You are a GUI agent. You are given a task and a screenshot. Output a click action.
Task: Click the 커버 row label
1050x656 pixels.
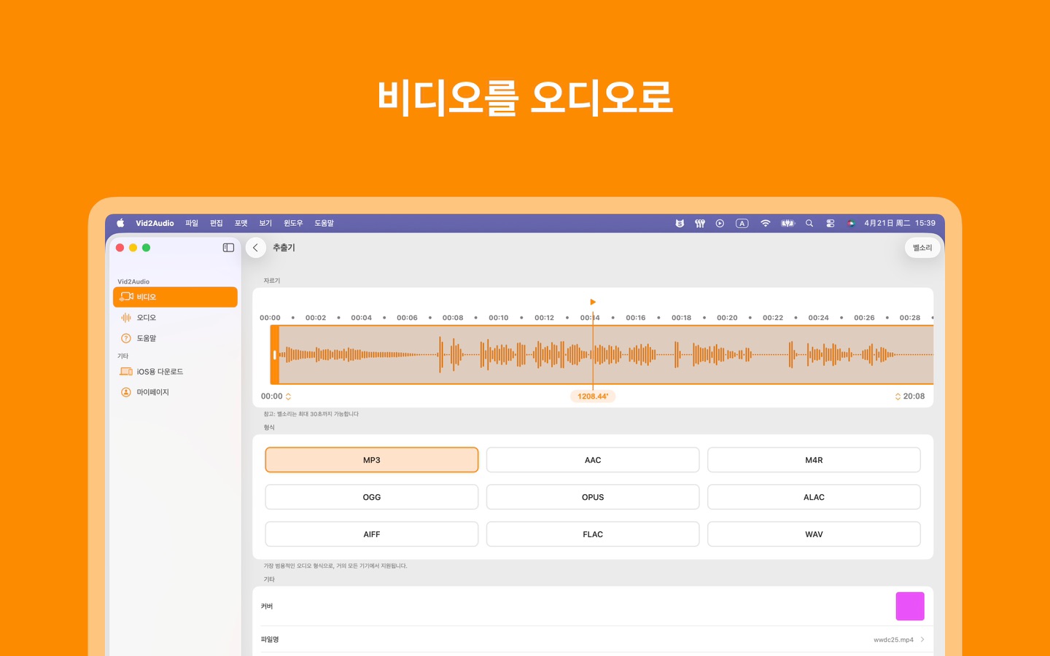click(267, 606)
